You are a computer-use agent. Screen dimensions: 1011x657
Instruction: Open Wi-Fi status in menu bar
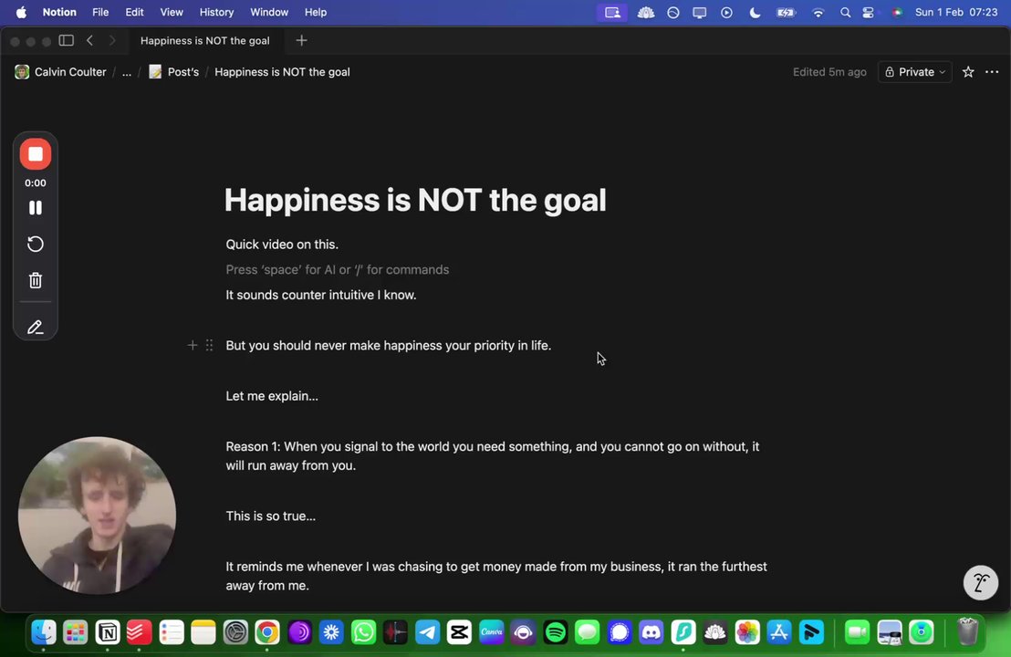[x=818, y=12]
